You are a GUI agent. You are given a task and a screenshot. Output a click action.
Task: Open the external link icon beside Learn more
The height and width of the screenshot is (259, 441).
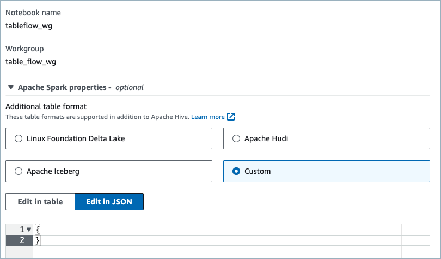pos(231,117)
